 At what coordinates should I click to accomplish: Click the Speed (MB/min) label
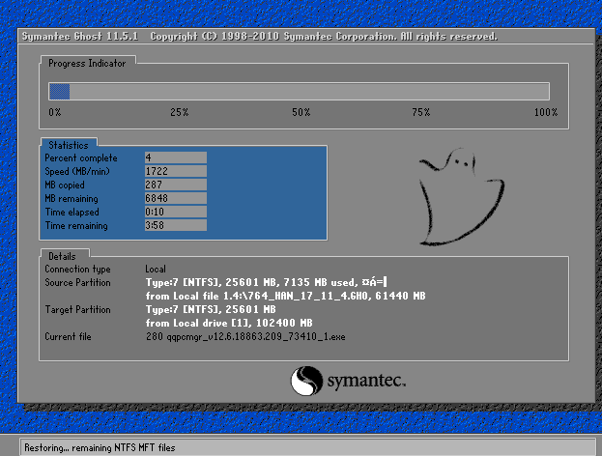[77, 171]
